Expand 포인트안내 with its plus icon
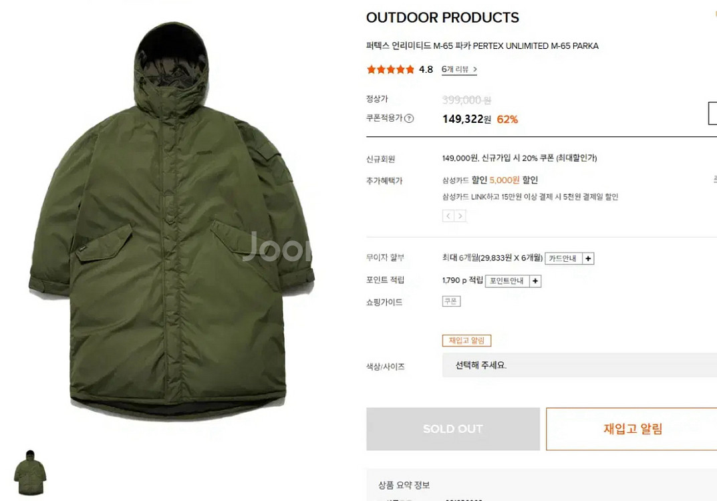Screen dimensions: 717x501 (535, 281)
